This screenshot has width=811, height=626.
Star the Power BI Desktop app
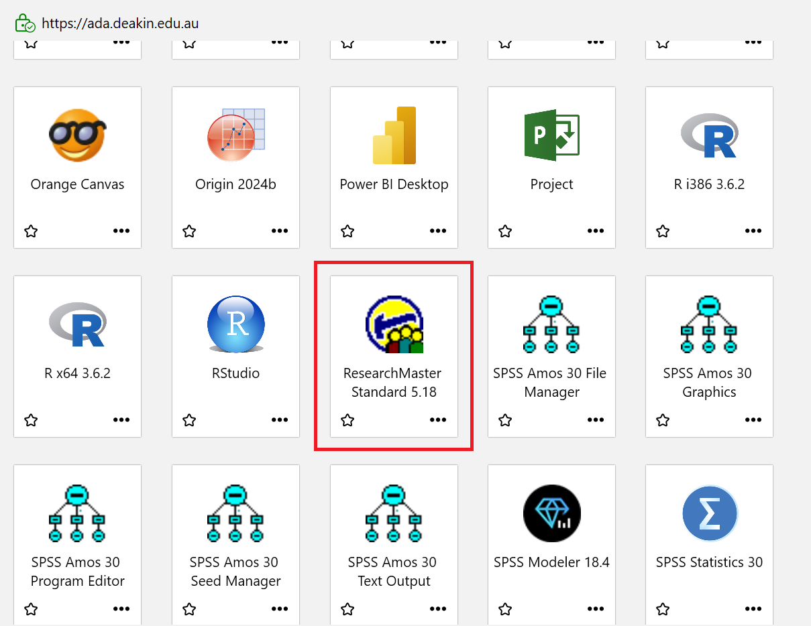pos(347,231)
